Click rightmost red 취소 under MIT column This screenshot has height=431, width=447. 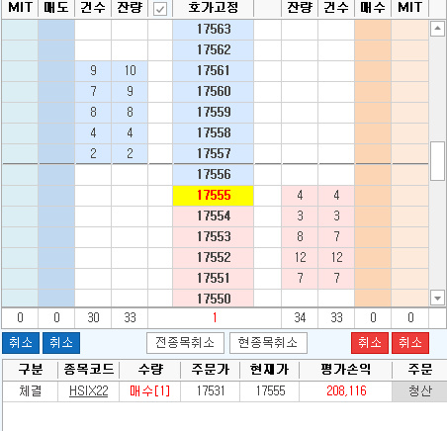pyautogui.click(x=410, y=343)
